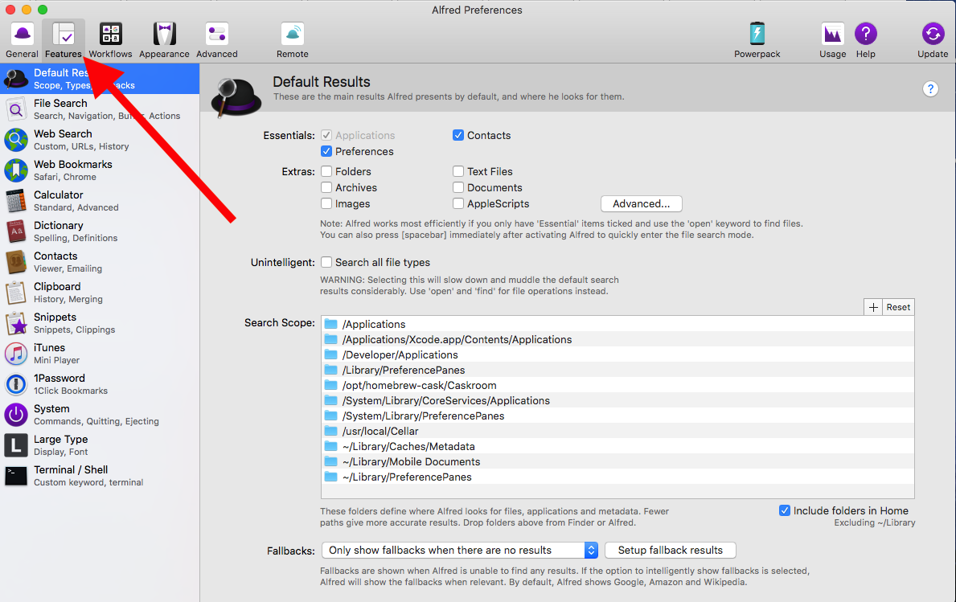This screenshot has height=602, width=956.
Task: Select Large Type in the sidebar
Action: pos(100,444)
